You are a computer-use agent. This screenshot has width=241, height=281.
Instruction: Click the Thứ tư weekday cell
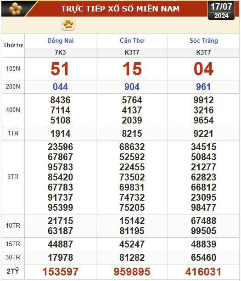coord(13,45)
